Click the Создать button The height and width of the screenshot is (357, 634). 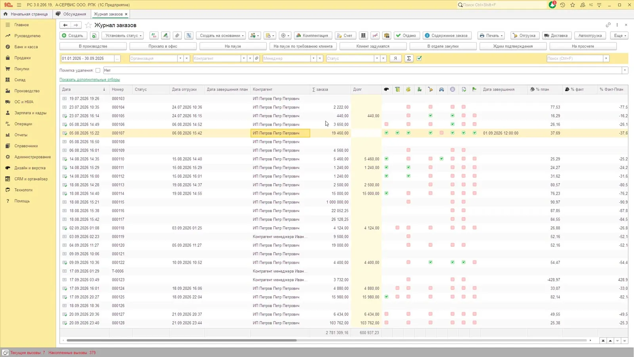coord(73,36)
